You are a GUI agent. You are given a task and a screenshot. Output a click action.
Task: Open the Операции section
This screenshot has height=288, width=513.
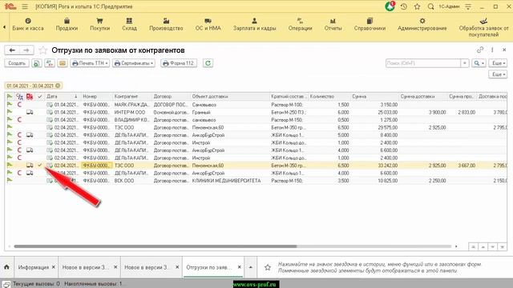tap(300, 25)
